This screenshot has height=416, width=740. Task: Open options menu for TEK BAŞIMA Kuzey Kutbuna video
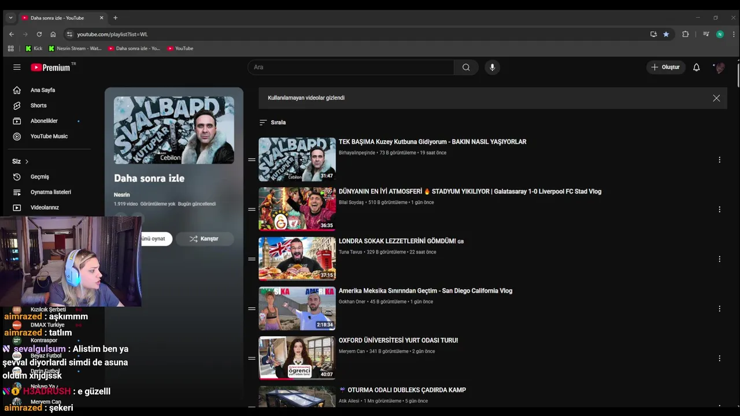click(x=719, y=159)
